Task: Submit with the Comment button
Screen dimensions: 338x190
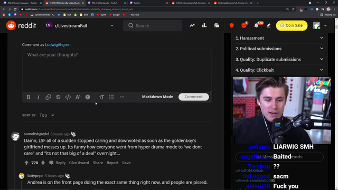Action: pyautogui.click(x=194, y=97)
